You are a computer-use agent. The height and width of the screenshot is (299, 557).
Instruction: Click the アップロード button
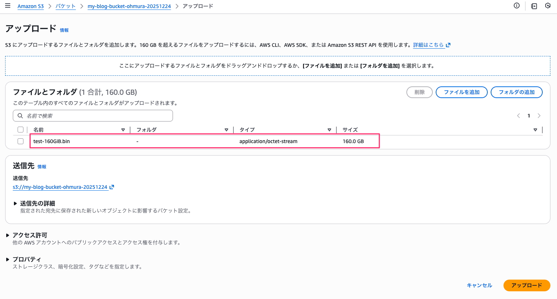pos(527,285)
